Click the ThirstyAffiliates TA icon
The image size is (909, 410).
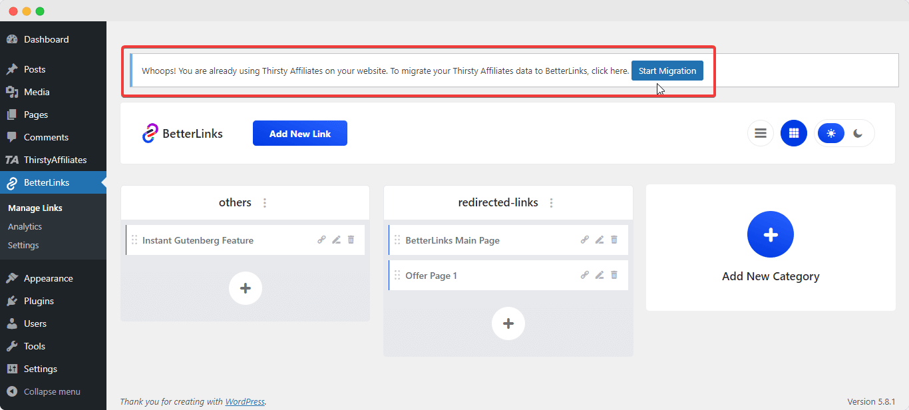pos(12,160)
